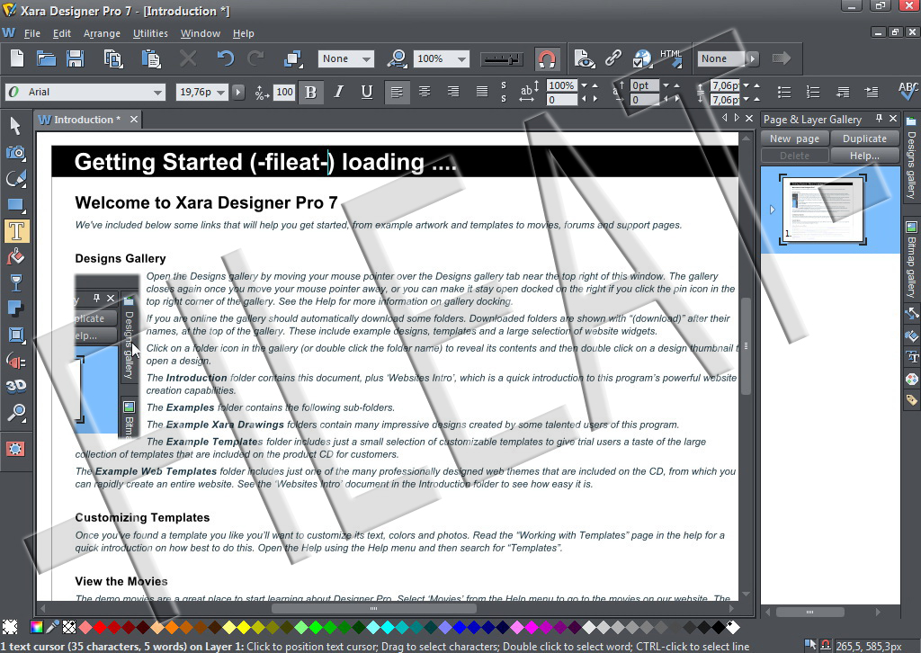Viewport: 921px width, 653px height.
Task: Toggle the magnetic Snap to objects button
Action: tap(546, 58)
